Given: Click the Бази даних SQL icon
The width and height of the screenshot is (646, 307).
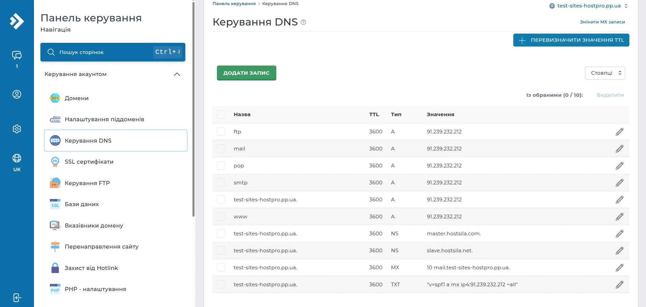Looking at the screenshot, I should click(55, 204).
